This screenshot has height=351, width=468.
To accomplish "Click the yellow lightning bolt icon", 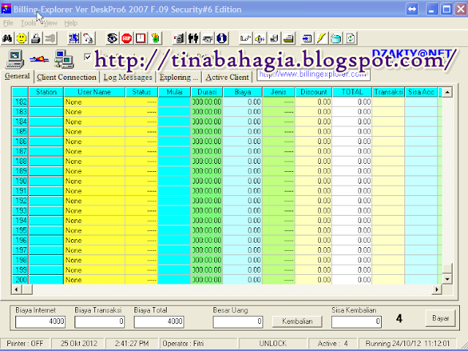I will (322, 38).
